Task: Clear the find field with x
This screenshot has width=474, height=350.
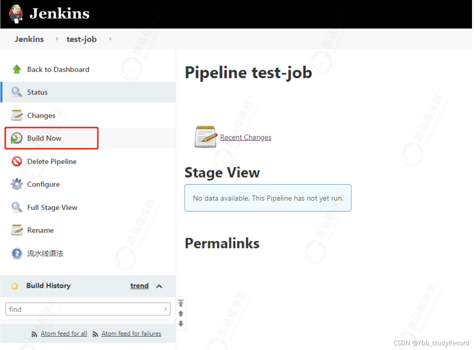Action: coord(166,309)
